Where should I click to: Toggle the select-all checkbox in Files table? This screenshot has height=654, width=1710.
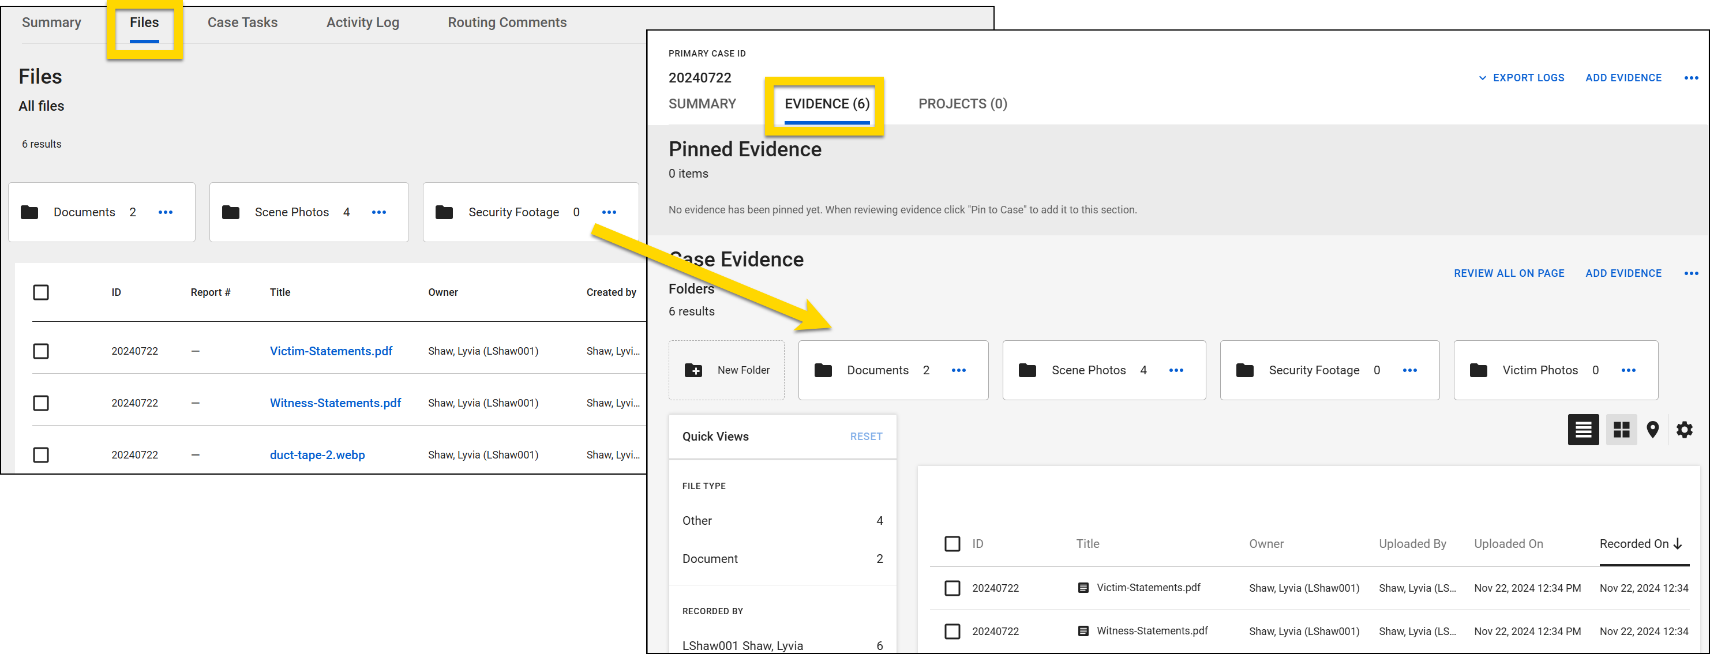[41, 292]
